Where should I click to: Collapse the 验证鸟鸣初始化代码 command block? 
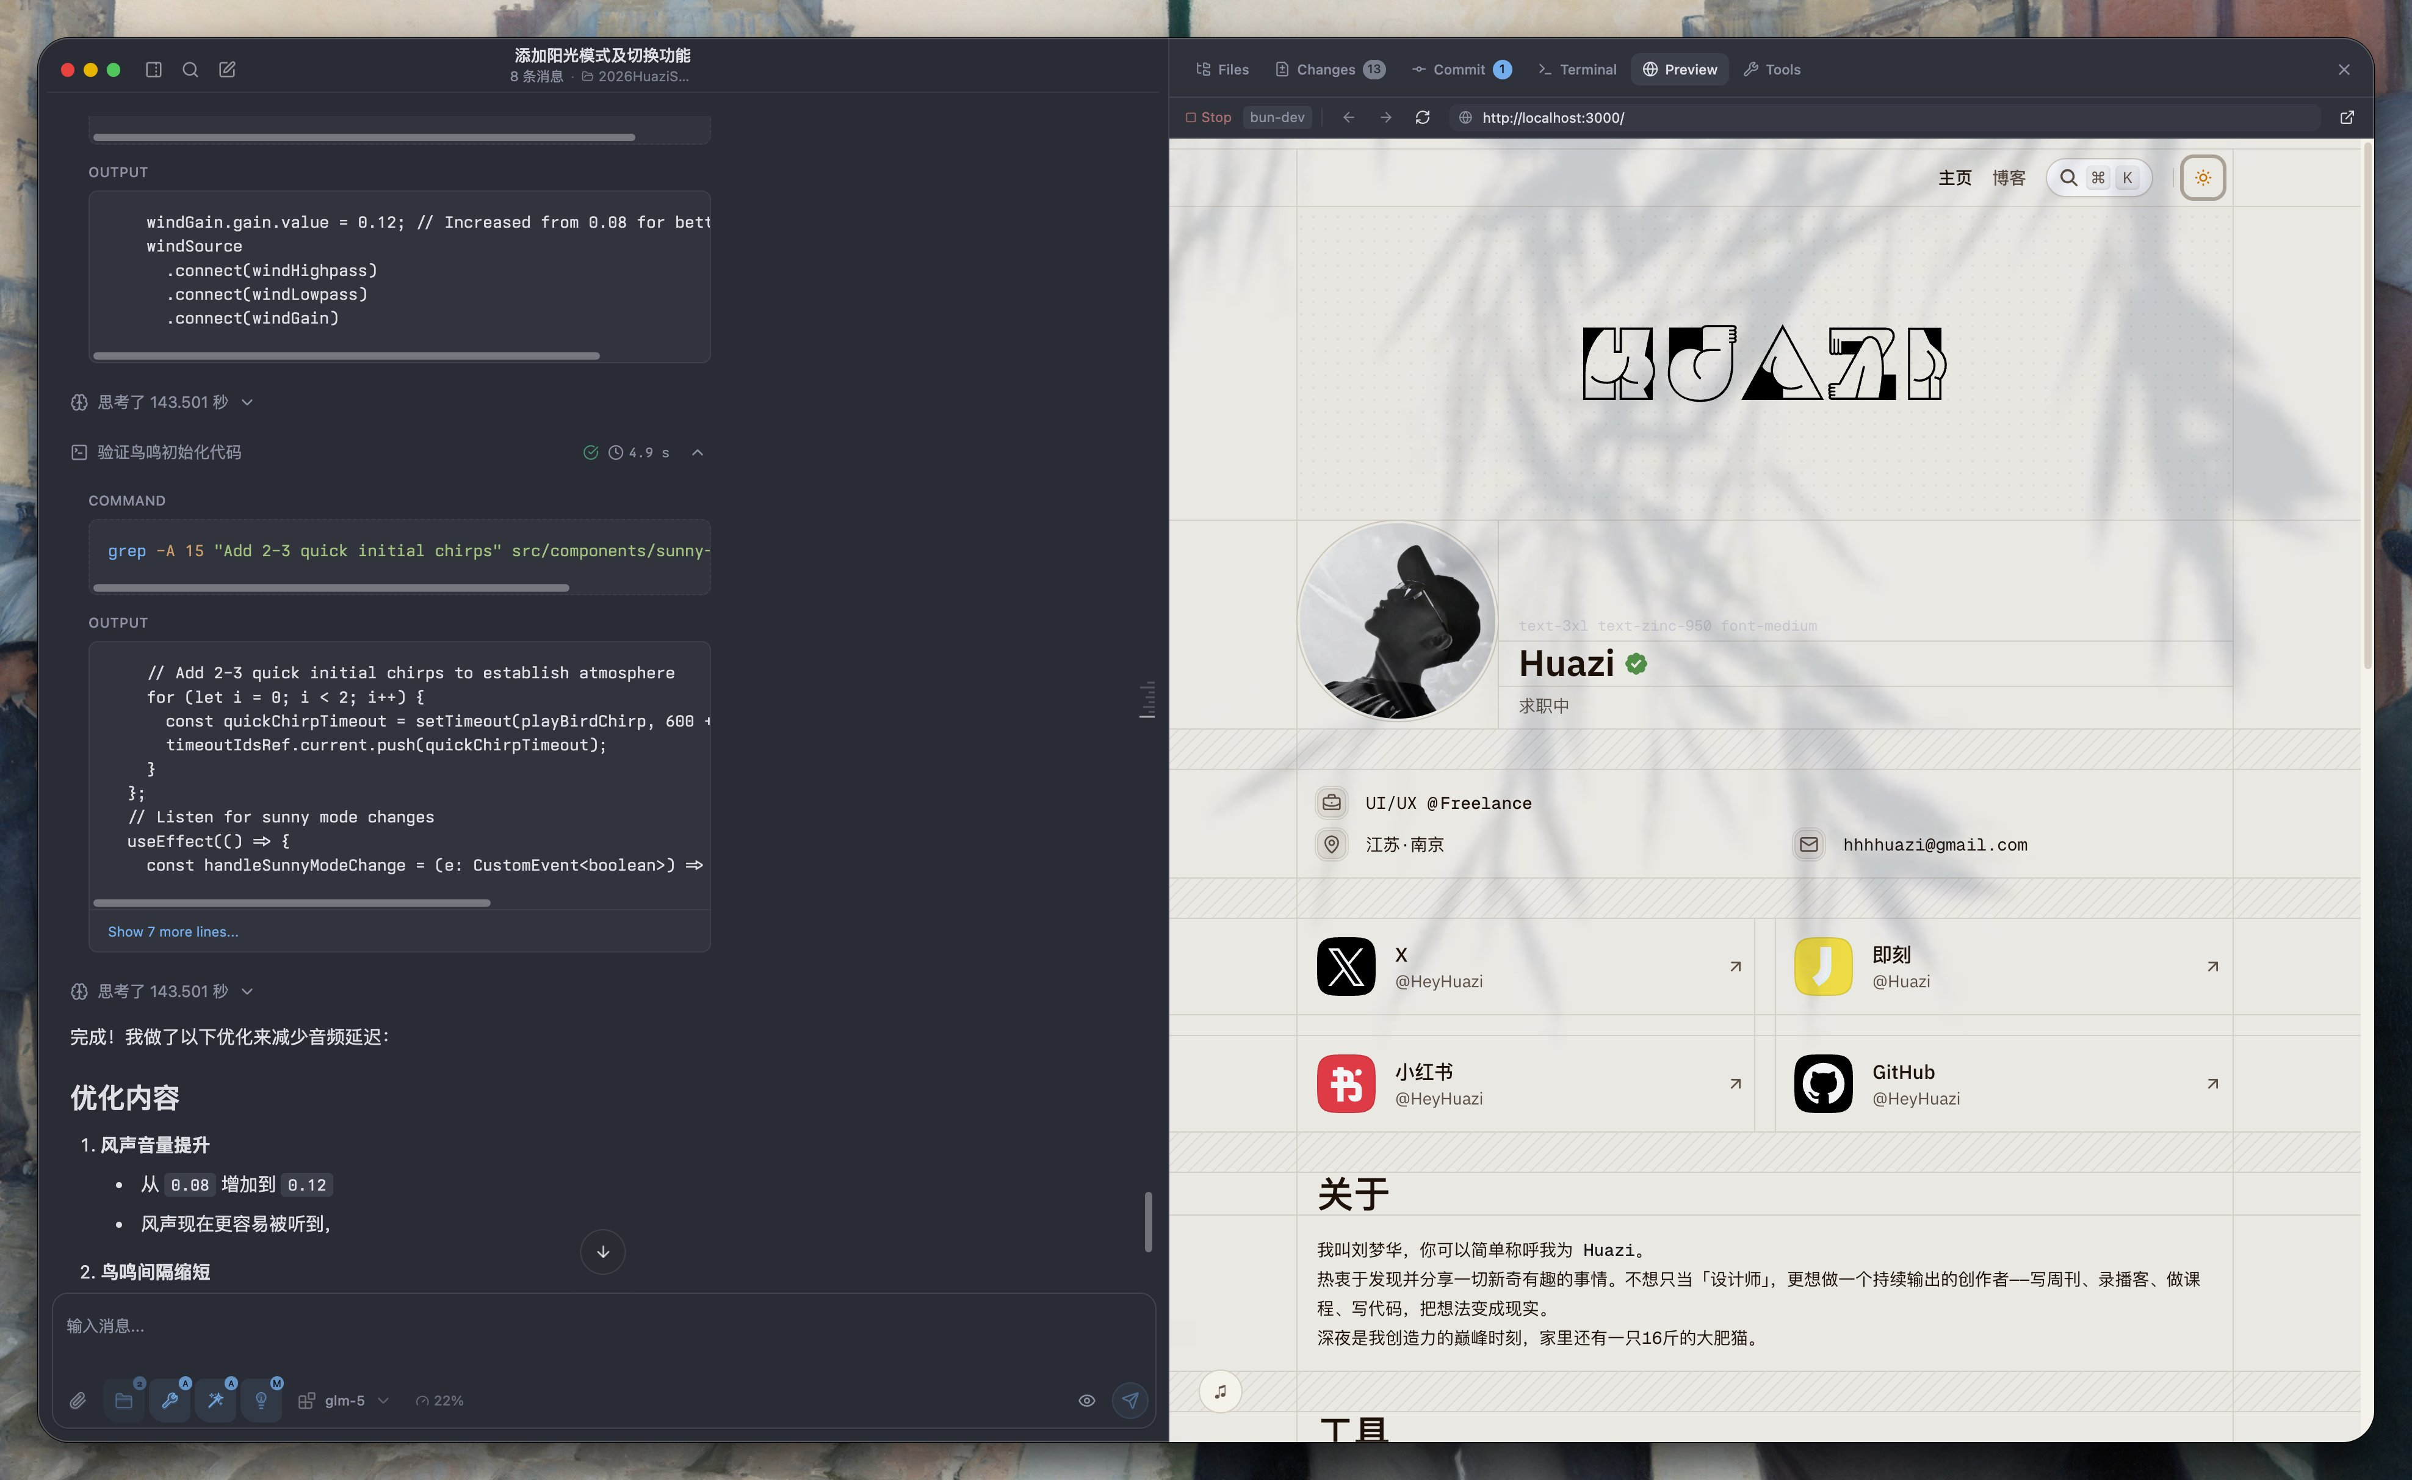tap(697, 452)
